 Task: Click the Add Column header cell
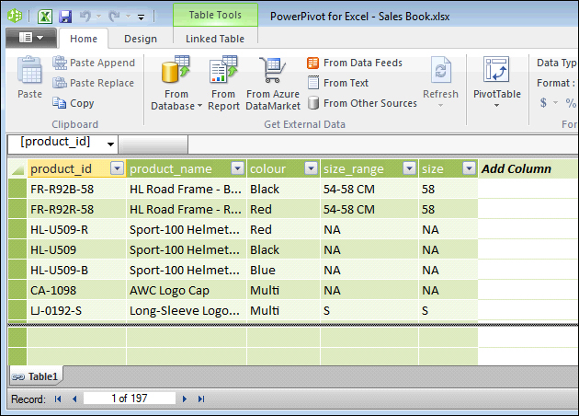click(517, 168)
